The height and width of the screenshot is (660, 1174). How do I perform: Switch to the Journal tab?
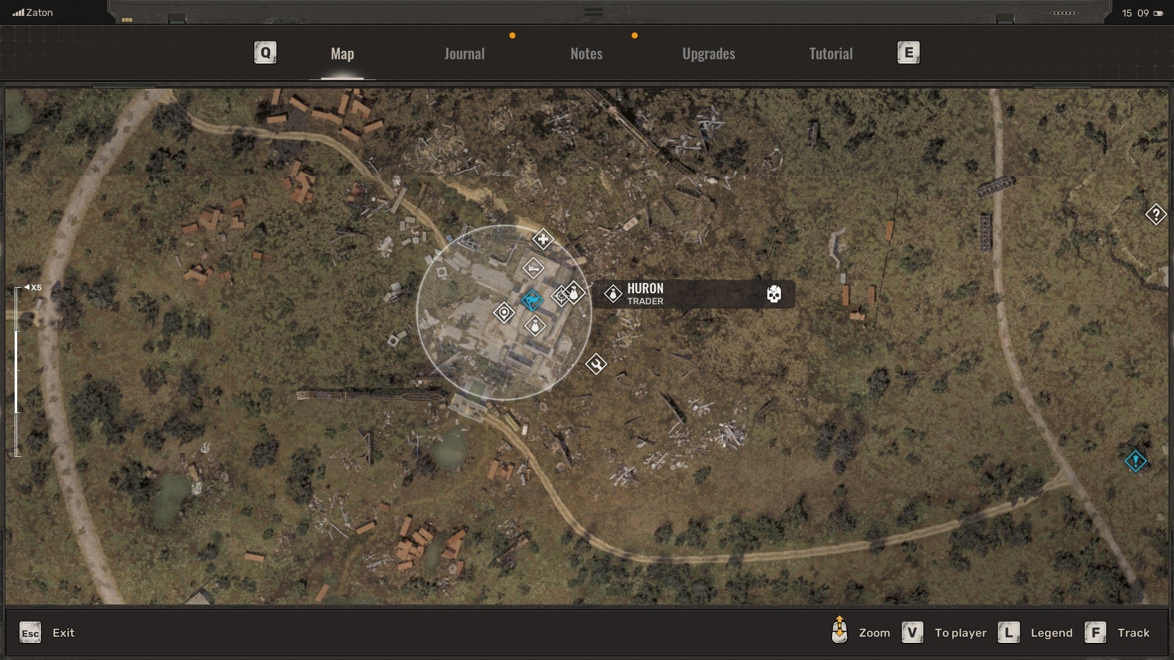pyautogui.click(x=463, y=53)
